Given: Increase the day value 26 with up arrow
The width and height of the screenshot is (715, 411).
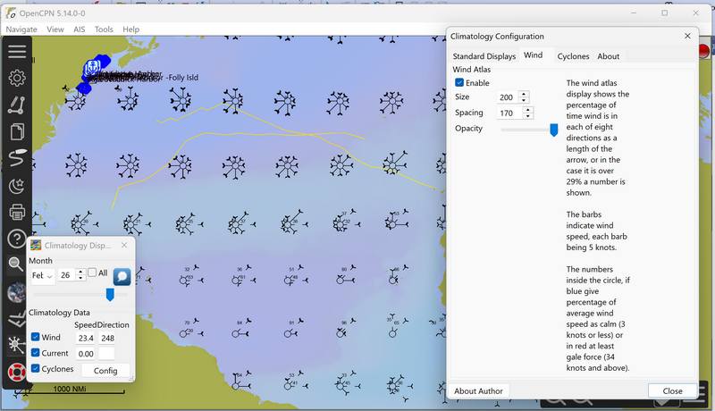Looking at the screenshot, I should pyautogui.click(x=80, y=272).
